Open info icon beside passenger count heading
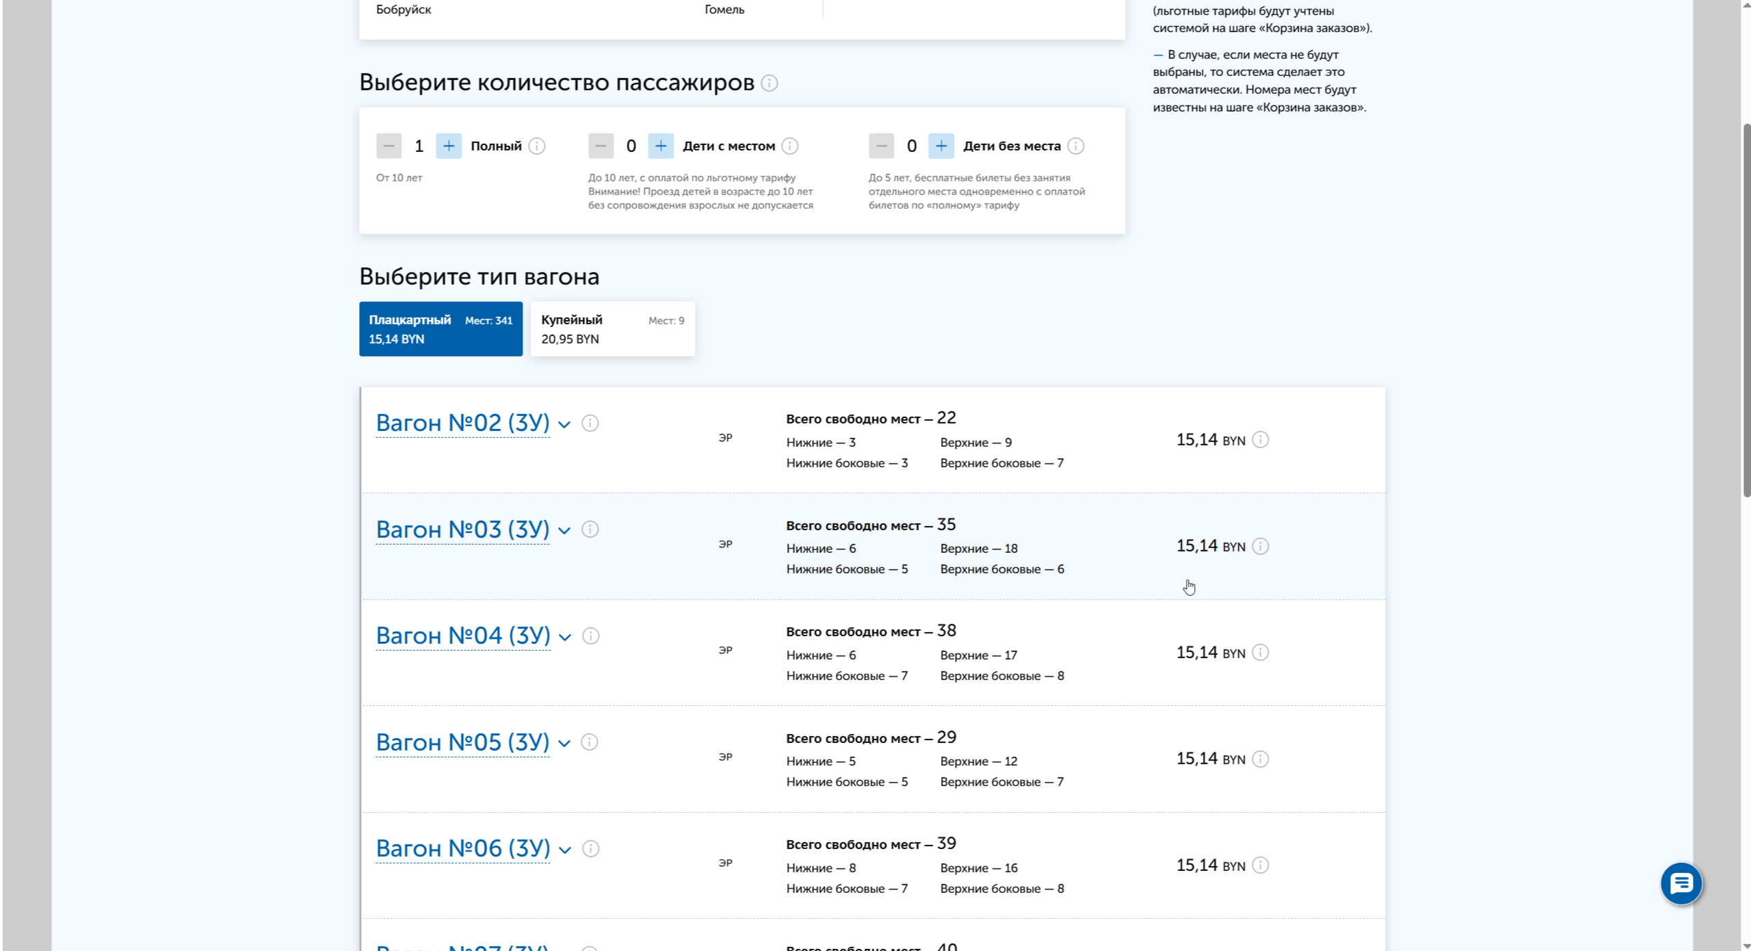Viewport: 1751px width, 951px height. (x=769, y=83)
